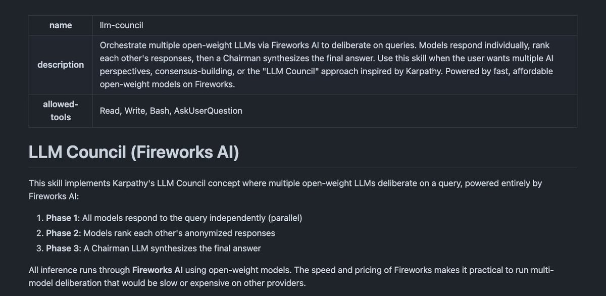Select the Read, Write, Bash, AskUserQuestion cell
The height and width of the screenshot is (296, 606).
coord(334,111)
